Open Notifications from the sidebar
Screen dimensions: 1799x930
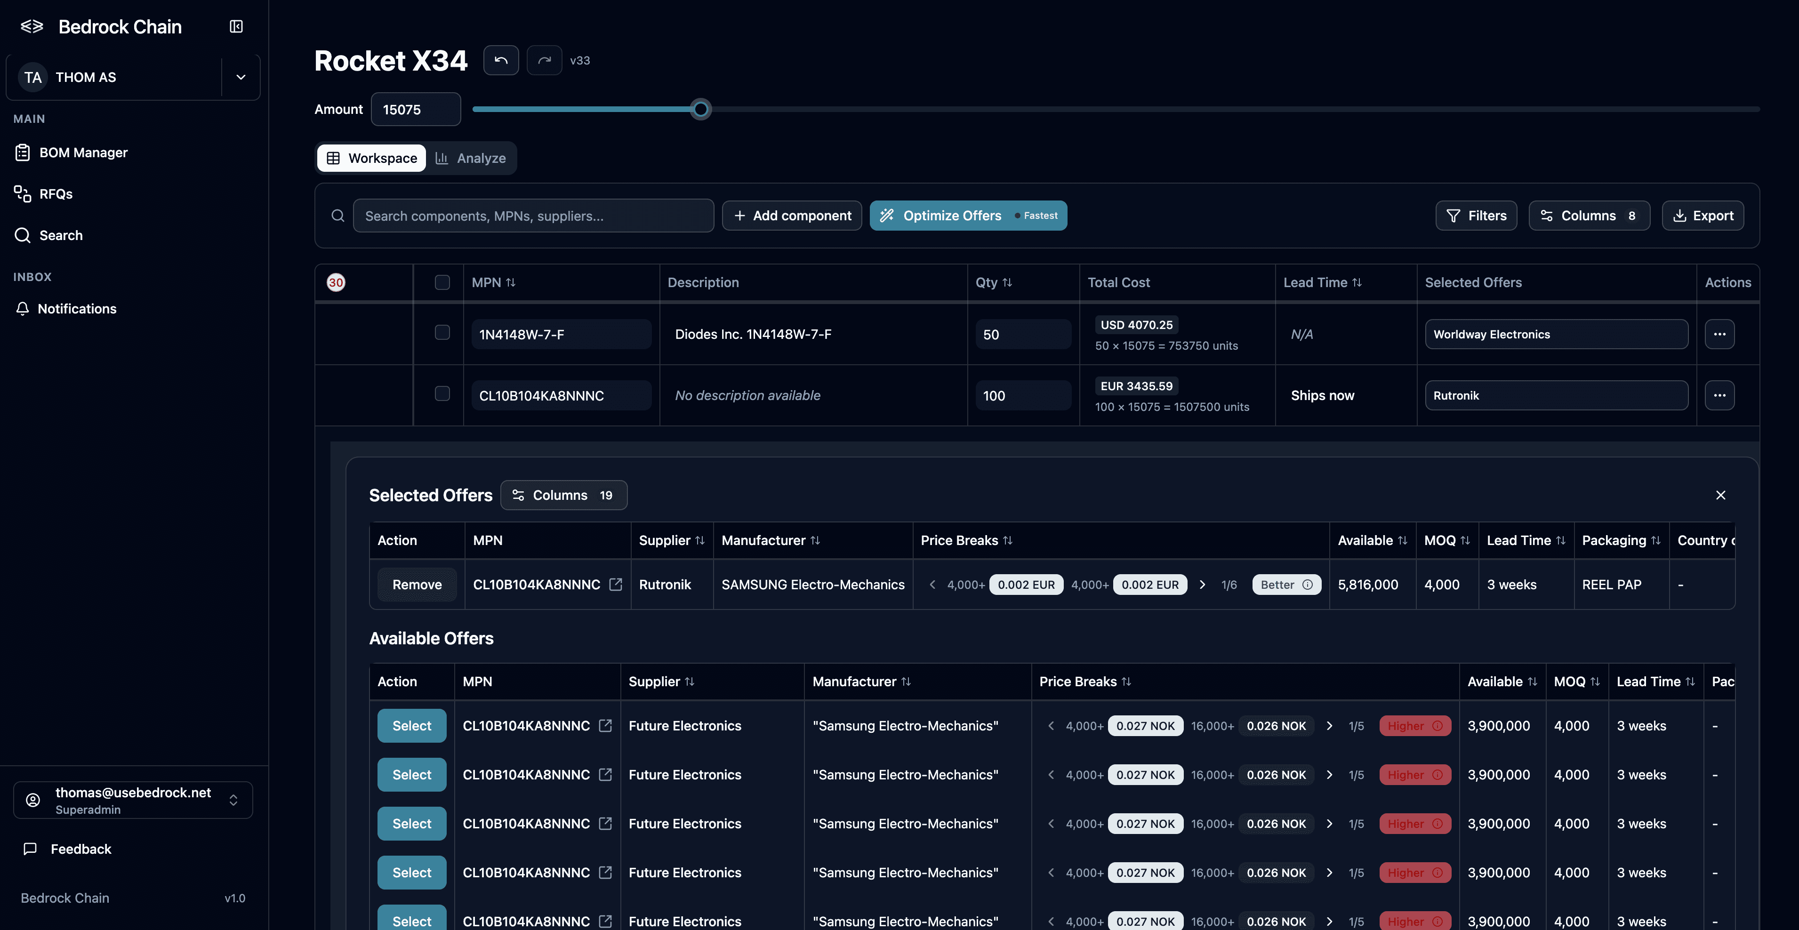77,308
